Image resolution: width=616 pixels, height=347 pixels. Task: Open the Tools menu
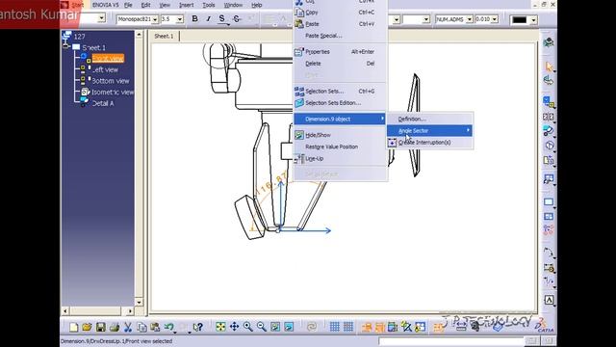[209, 5]
